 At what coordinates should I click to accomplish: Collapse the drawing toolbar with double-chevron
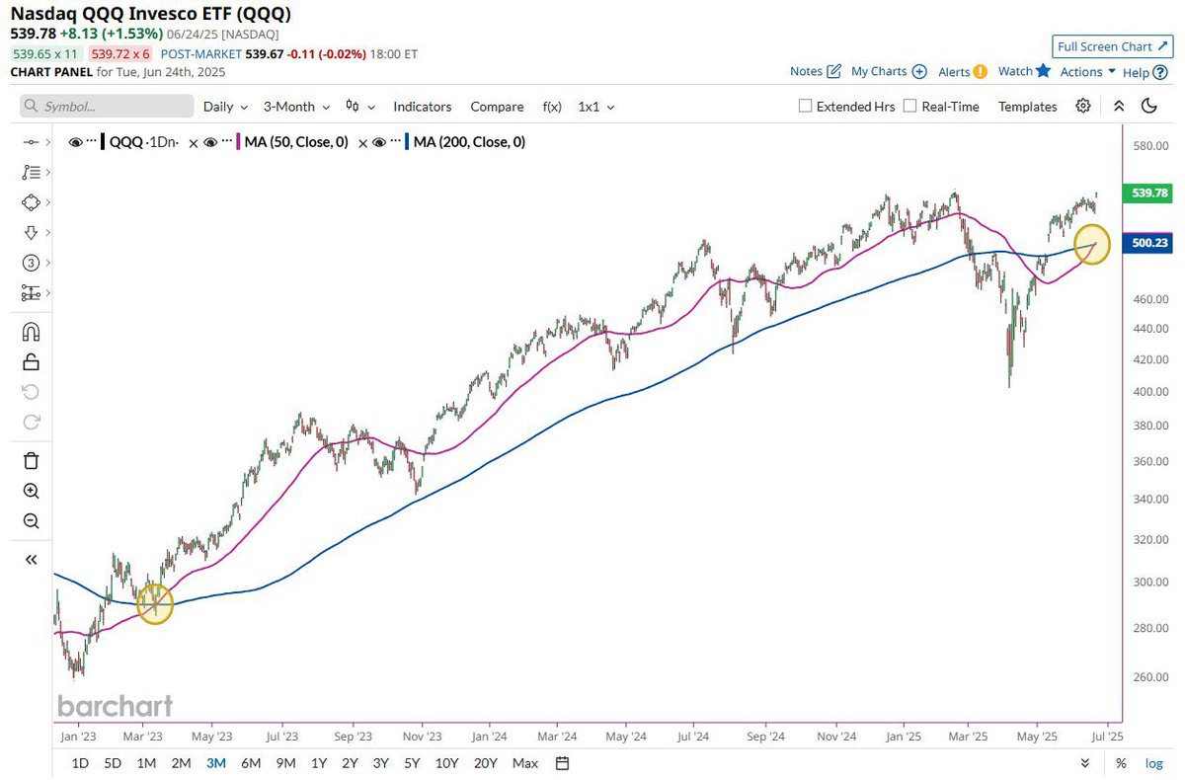click(x=30, y=559)
